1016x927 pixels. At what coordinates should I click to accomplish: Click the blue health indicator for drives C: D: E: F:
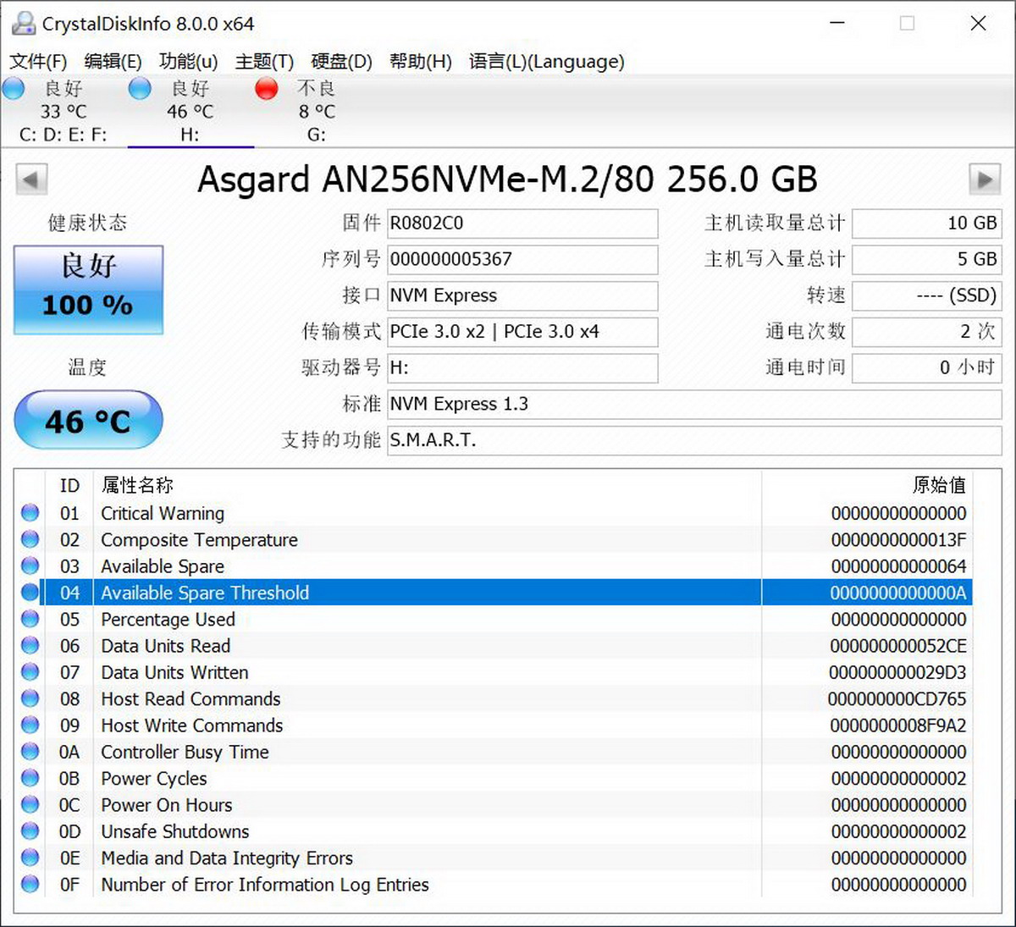pyautogui.click(x=14, y=88)
